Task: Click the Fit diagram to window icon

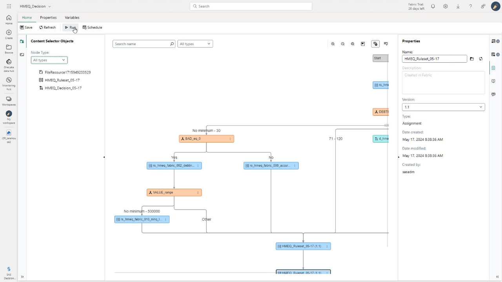Action: coord(353,44)
